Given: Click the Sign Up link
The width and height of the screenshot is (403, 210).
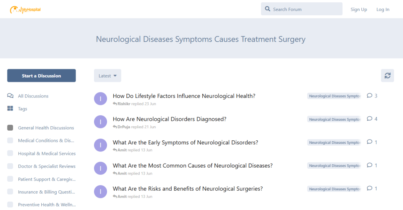Looking at the screenshot, I should pos(359,9).
